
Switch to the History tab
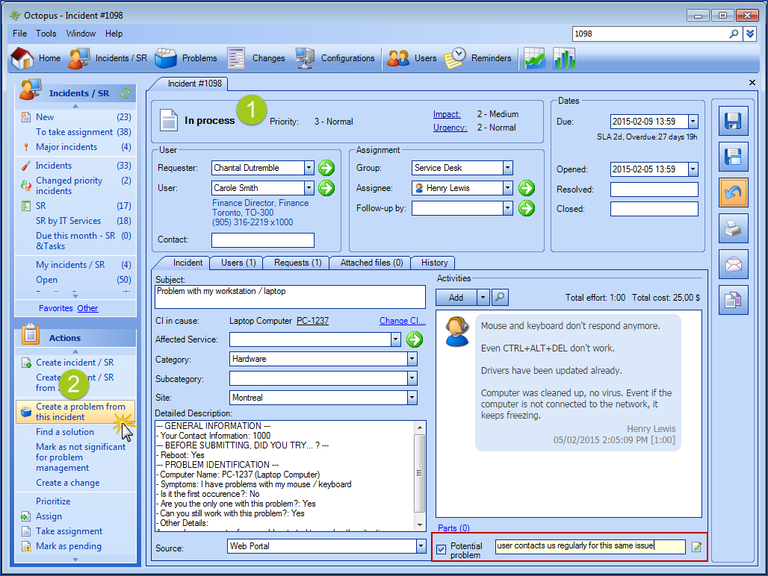pyautogui.click(x=434, y=263)
